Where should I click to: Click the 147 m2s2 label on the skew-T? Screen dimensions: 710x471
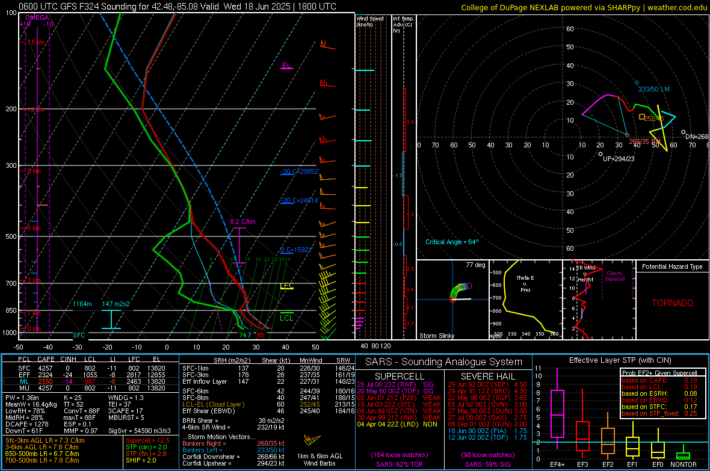pyautogui.click(x=116, y=304)
